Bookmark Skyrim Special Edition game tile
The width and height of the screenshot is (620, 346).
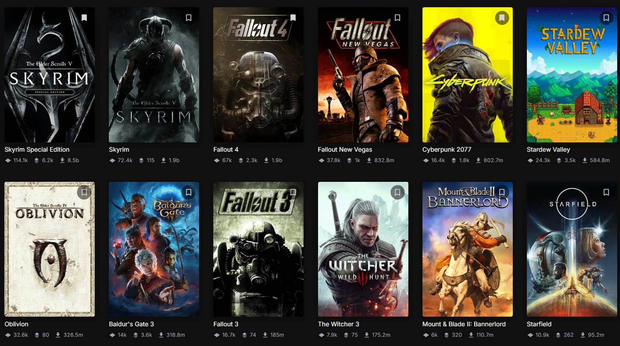84,18
